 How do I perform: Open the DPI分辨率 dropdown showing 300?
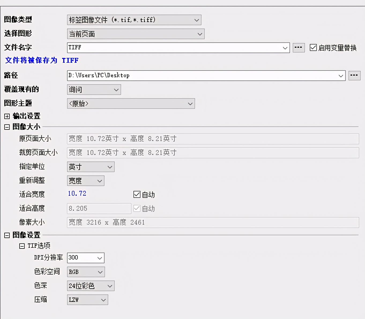[85, 258]
